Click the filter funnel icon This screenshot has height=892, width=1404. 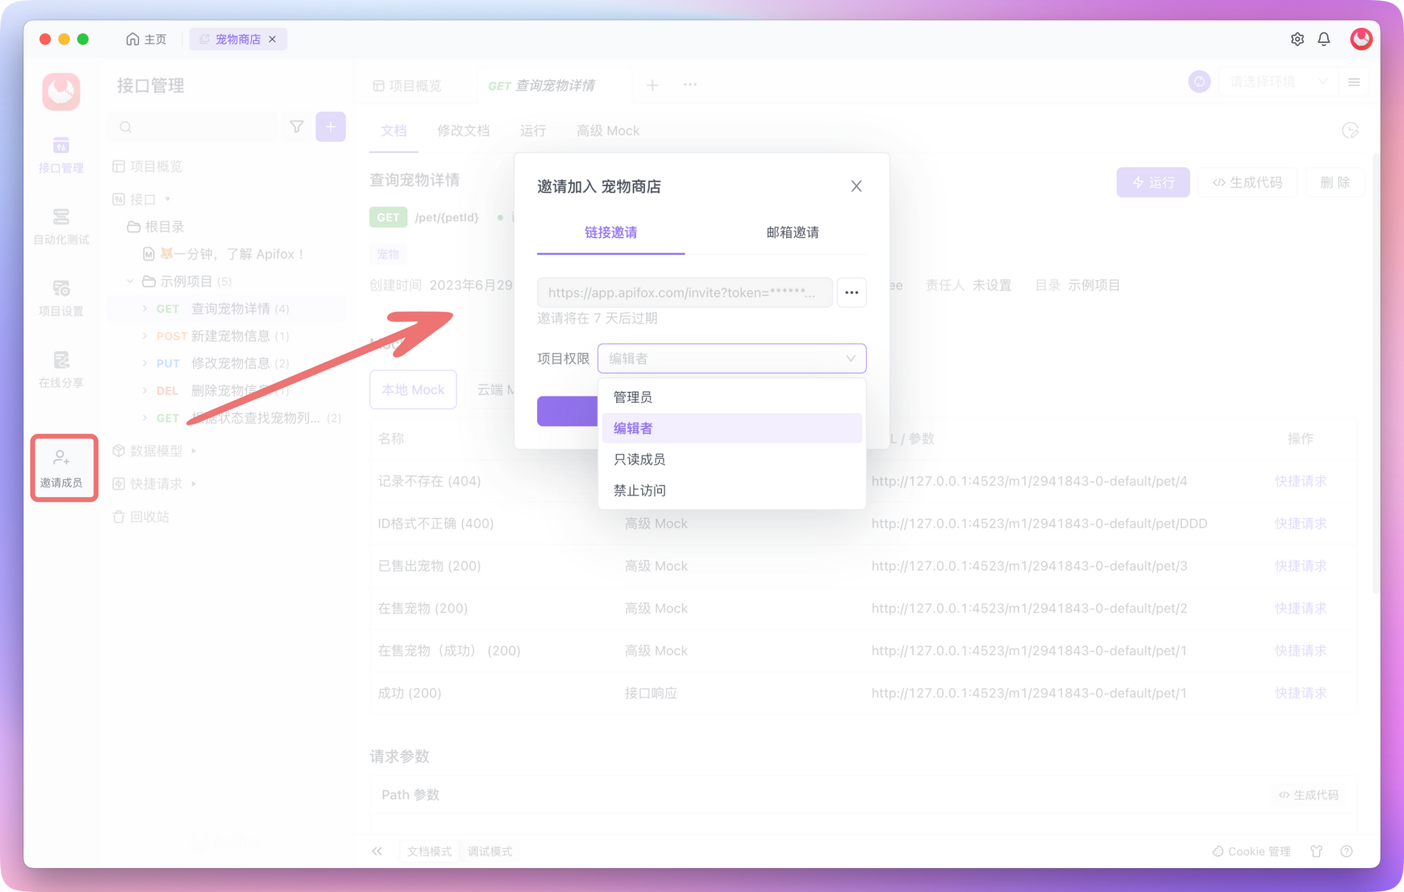296,127
